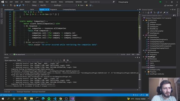Click the Collapse All icon in Solution Explorer
Viewport: 180px width, 101px height.
click(161, 13)
